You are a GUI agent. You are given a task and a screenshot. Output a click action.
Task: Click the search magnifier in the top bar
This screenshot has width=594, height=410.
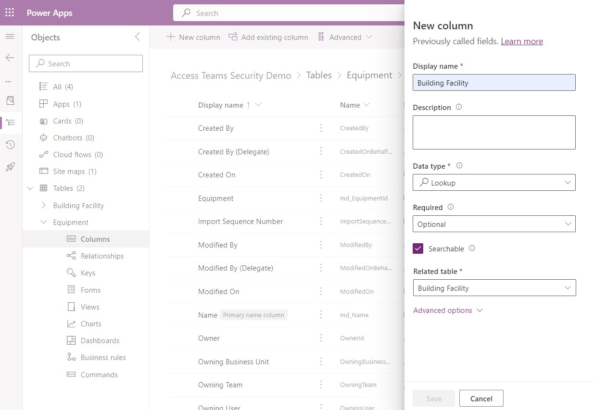[x=186, y=12]
